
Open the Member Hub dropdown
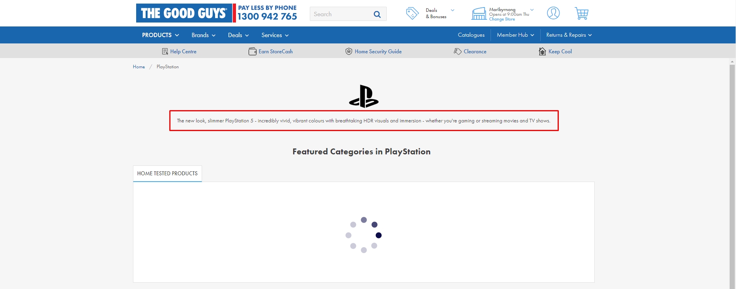pos(515,35)
